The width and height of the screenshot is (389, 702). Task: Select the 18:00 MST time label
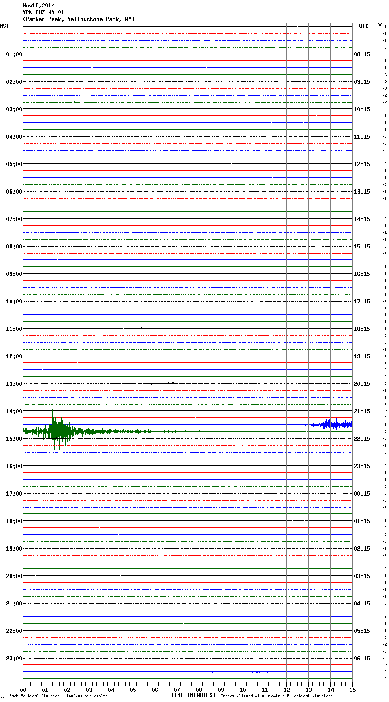14,521
